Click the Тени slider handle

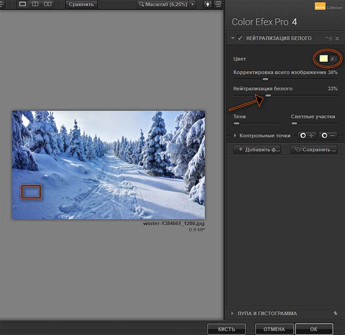pyautogui.click(x=236, y=124)
